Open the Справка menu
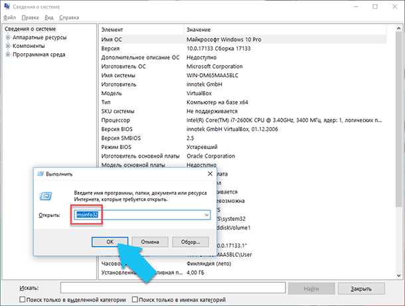Screen dimensions: 405x306 [x=69, y=17]
